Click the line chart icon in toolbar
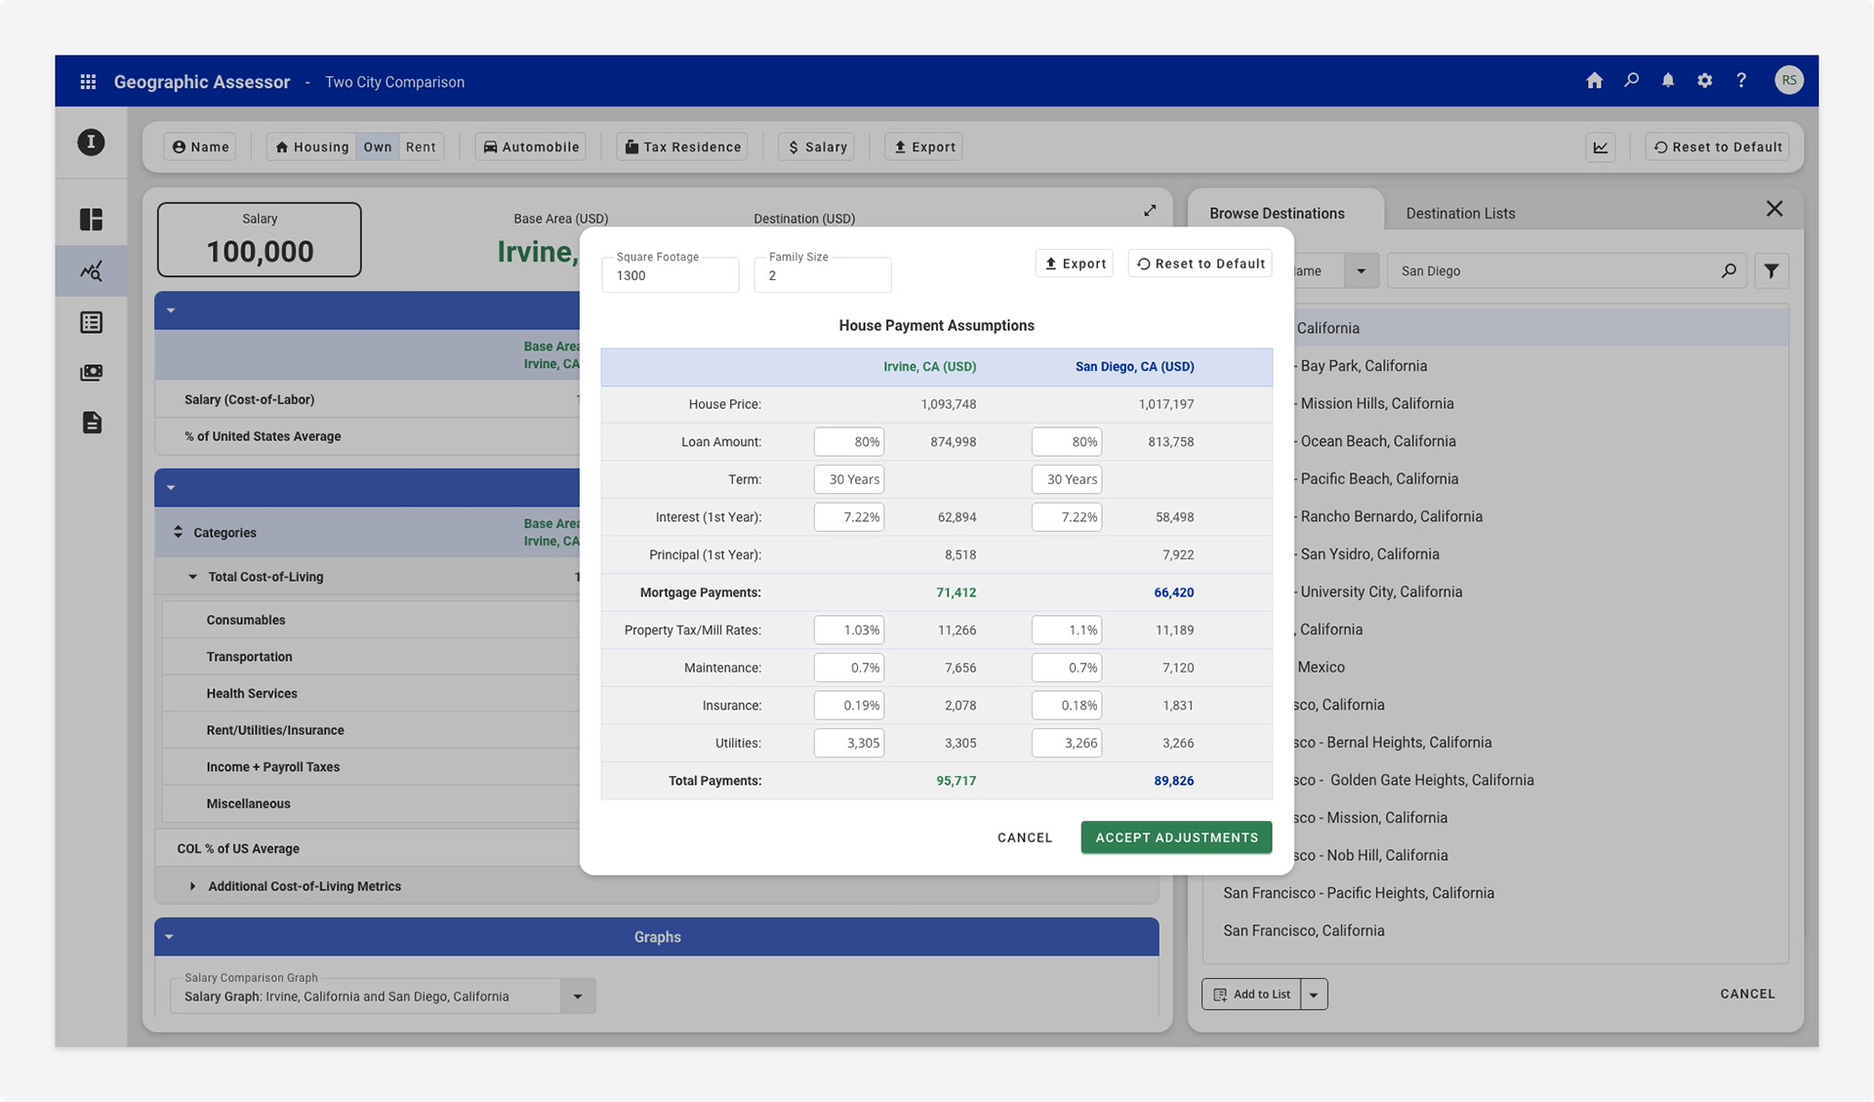The height and width of the screenshot is (1102, 1874). pyautogui.click(x=1601, y=147)
